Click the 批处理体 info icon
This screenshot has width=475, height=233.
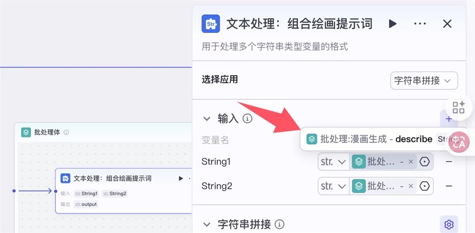pos(66,132)
